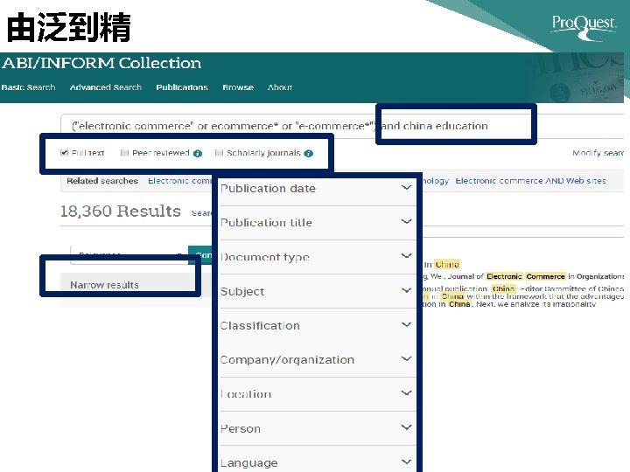Go to Publications menu item

(182, 87)
